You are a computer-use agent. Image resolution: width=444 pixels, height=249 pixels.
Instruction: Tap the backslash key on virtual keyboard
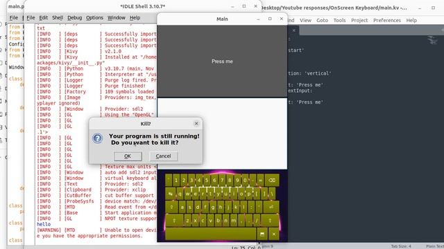pos(272,194)
